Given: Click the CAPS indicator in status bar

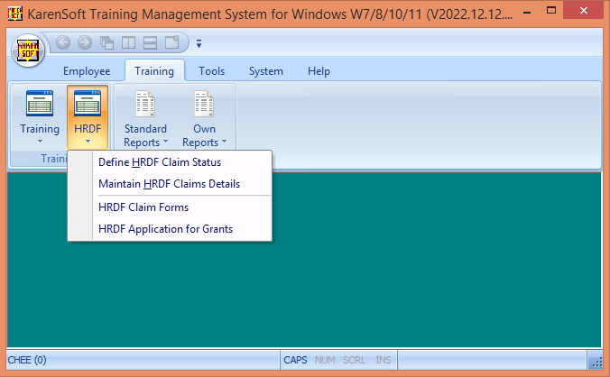Looking at the screenshot, I should (x=295, y=360).
